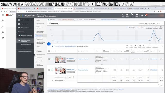Image resolution: width=165 pixels, height=93 pixels.
Task: Tick the select-all ads checkbox in header
Action: 49,51
